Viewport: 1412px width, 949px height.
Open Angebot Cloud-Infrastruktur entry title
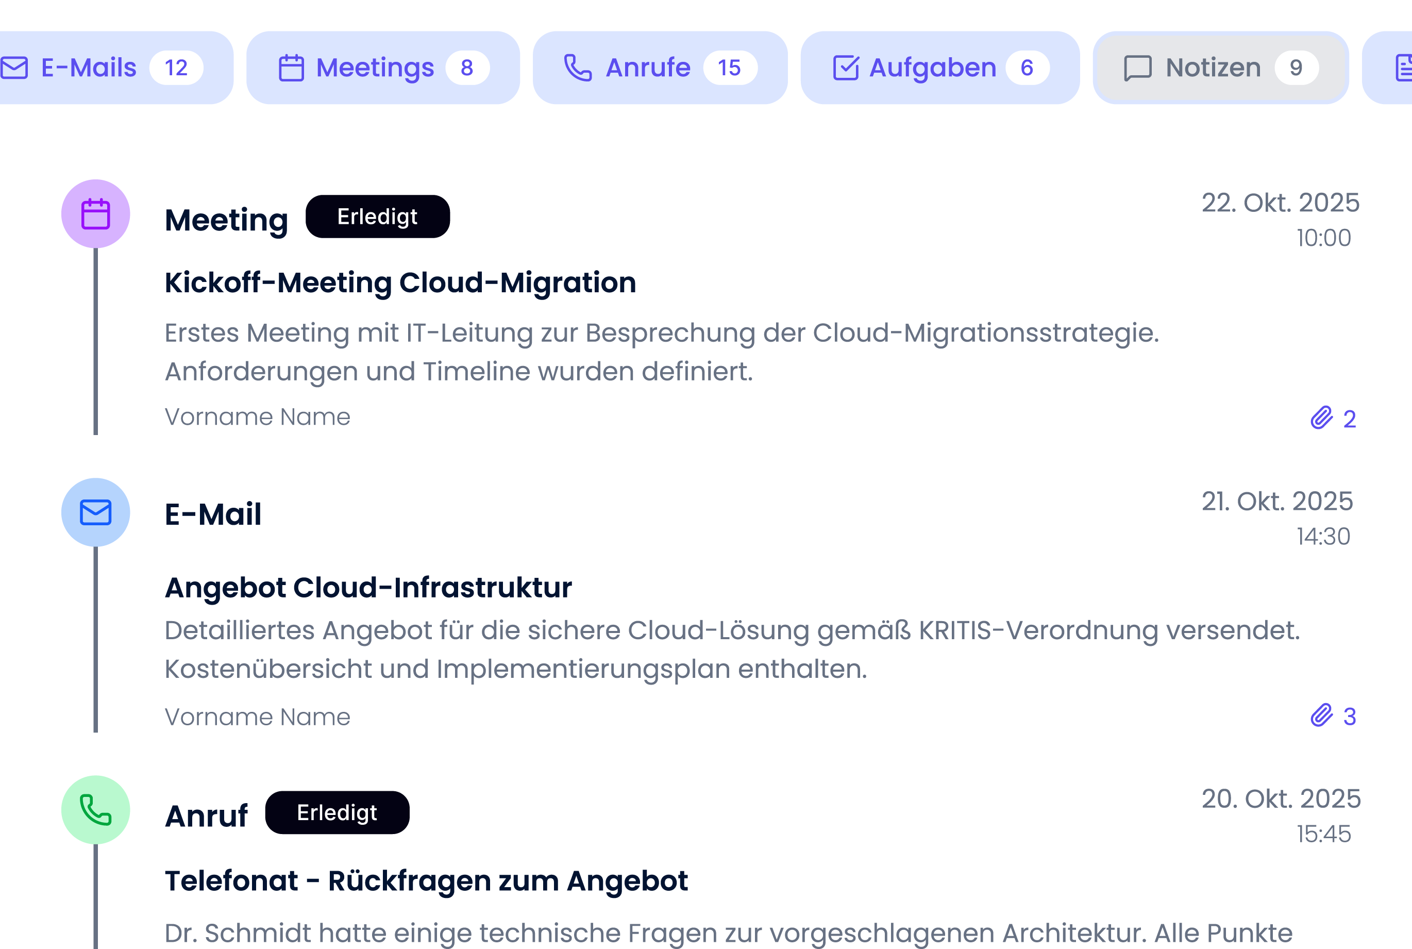[x=368, y=588]
